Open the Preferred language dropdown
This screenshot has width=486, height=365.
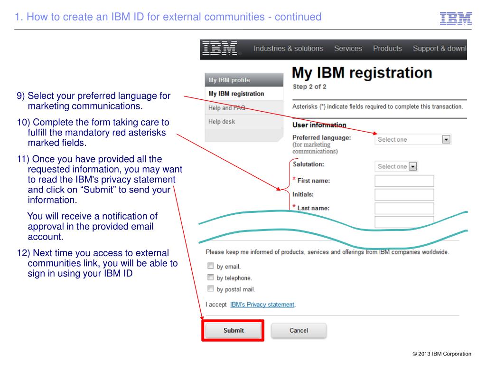pos(412,139)
